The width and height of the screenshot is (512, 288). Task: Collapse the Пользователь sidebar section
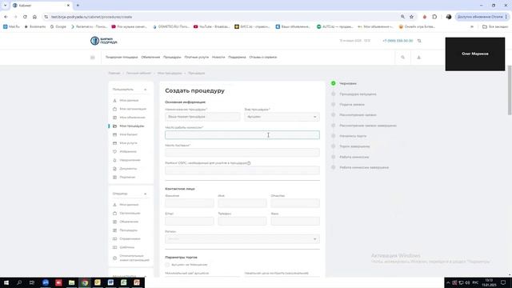[146, 90]
